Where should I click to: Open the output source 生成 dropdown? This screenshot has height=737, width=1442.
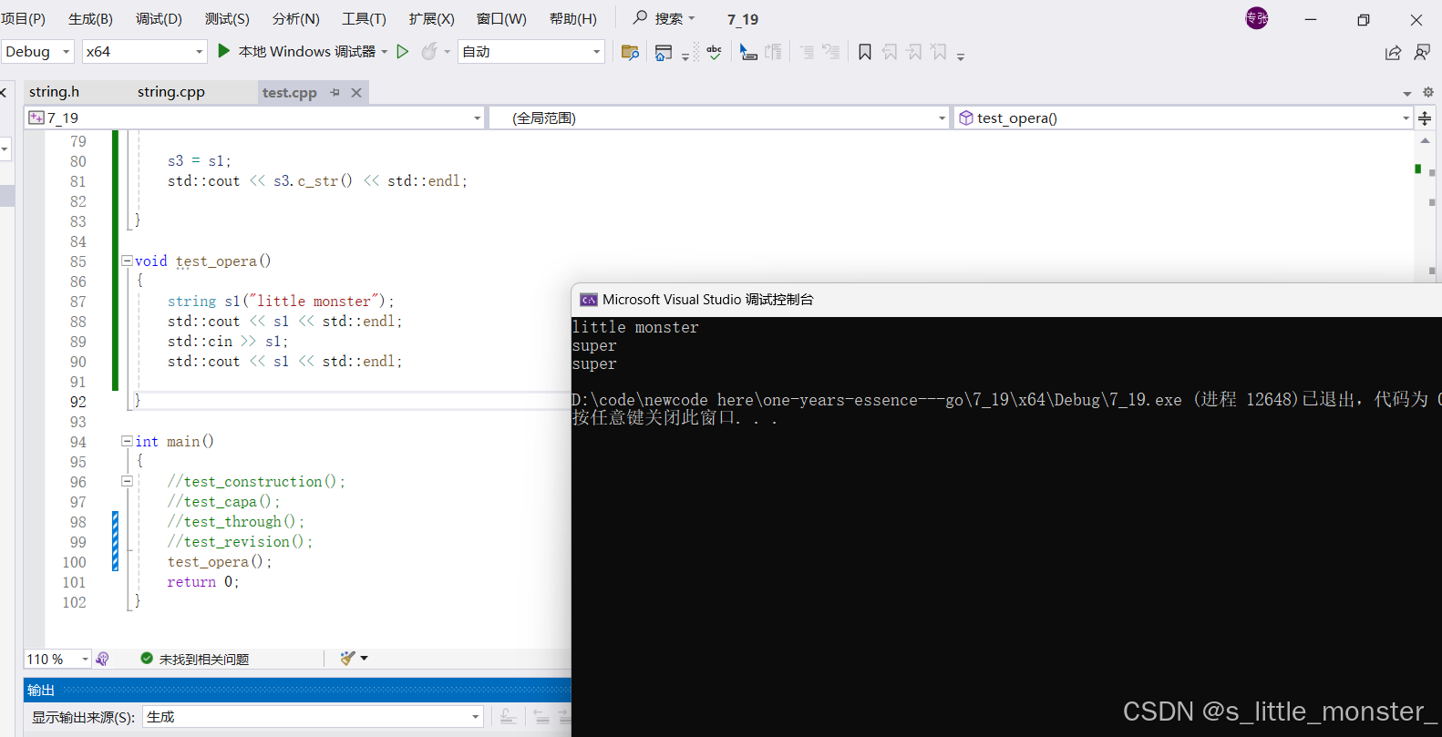point(312,717)
